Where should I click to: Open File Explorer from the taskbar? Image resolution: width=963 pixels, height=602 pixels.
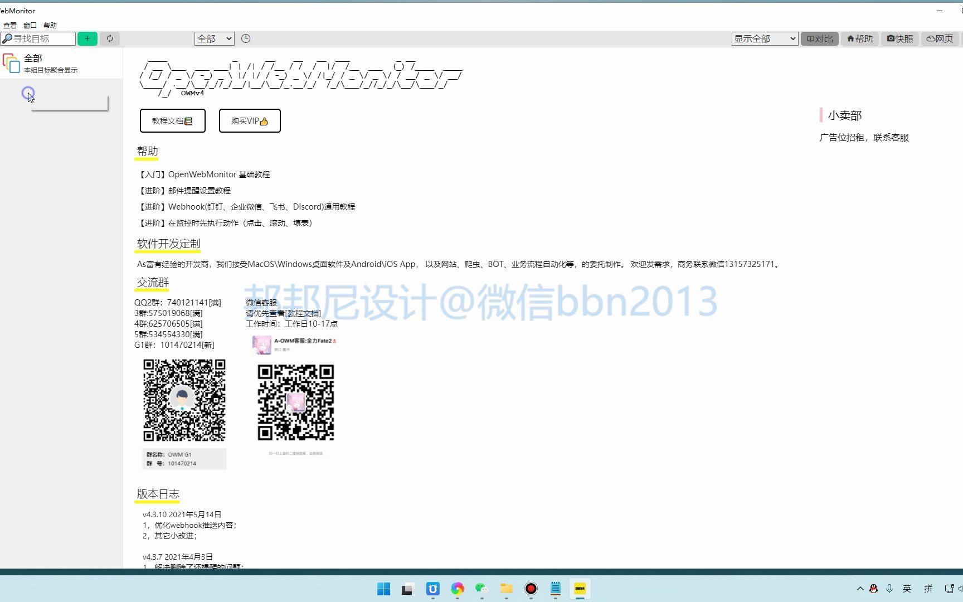click(x=507, y=589)
